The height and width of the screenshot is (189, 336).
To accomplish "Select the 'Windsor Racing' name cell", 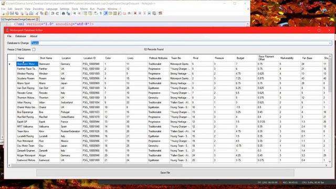I will (27, 73).
